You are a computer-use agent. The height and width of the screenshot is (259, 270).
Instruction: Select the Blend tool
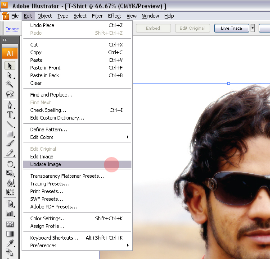point(10,252)
